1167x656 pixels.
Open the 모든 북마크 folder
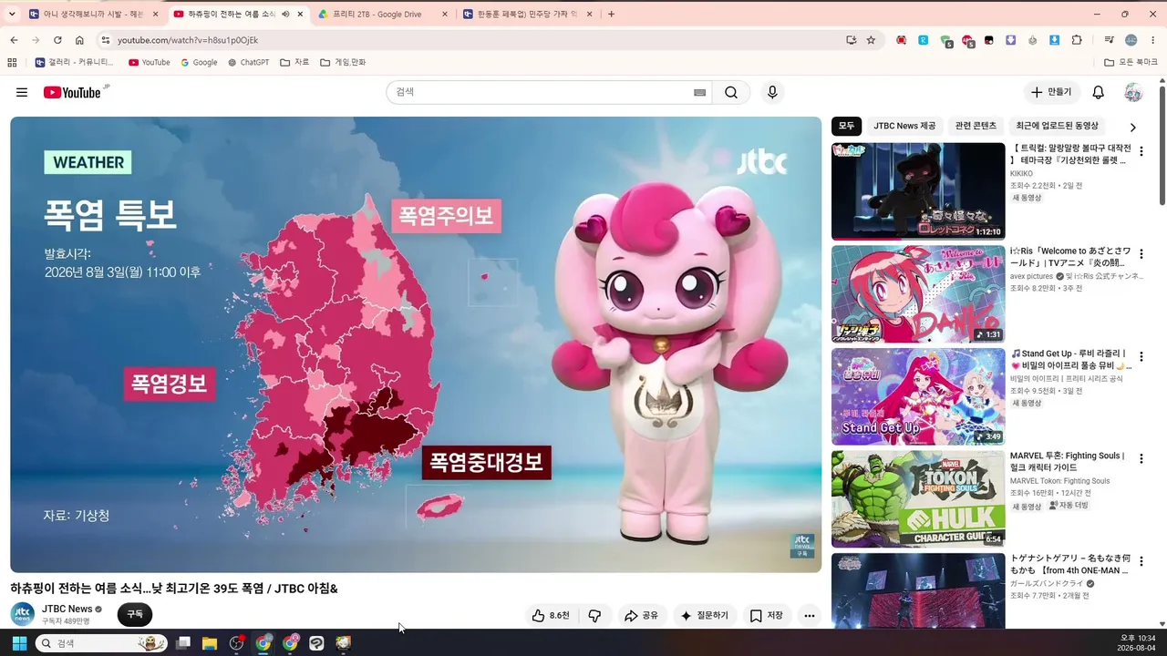tap(1131, 63)
